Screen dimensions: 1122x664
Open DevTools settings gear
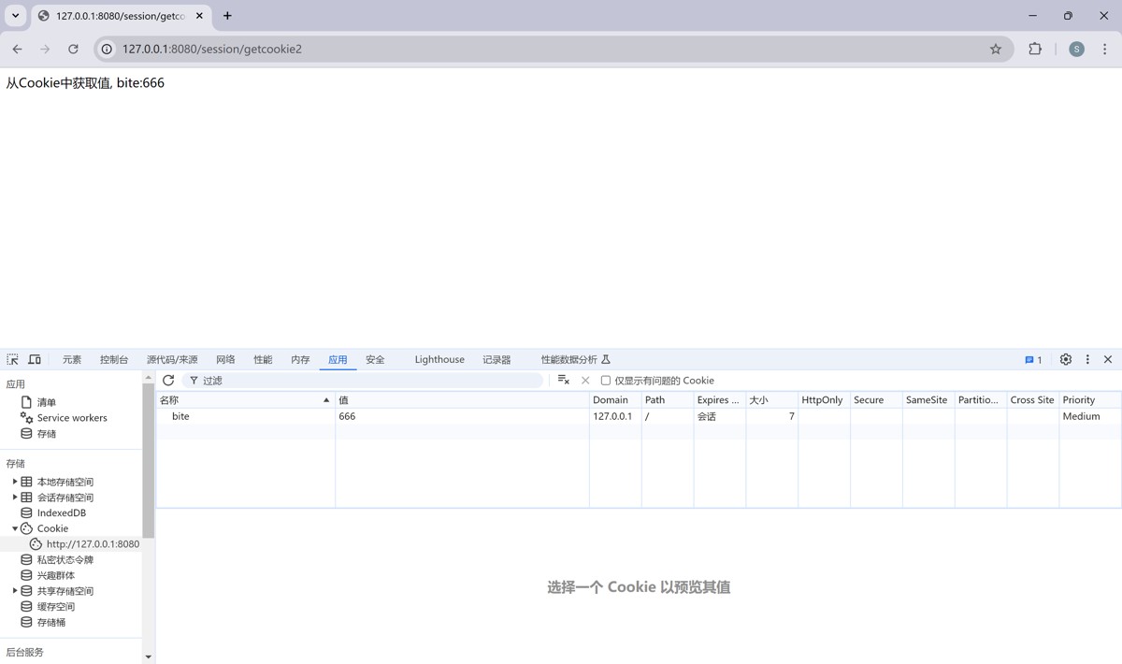(1066, 359)
